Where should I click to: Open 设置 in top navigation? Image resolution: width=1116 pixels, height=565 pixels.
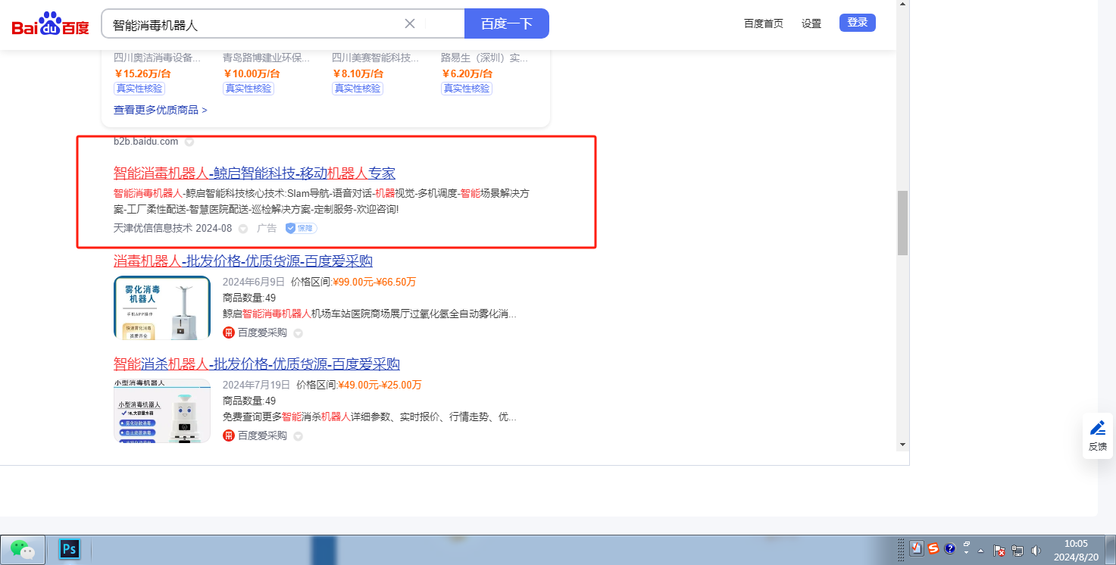(x=811, y=23)
